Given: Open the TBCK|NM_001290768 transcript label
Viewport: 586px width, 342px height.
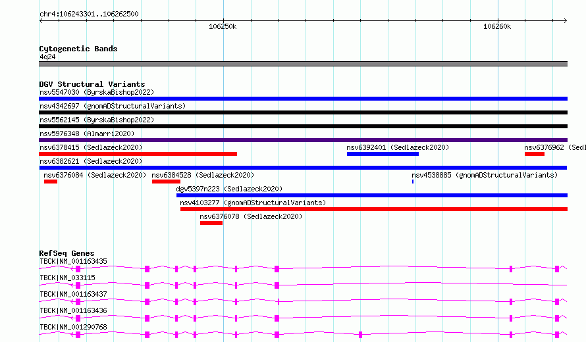Looking at the screenshot, I should [x=73, y=327].
